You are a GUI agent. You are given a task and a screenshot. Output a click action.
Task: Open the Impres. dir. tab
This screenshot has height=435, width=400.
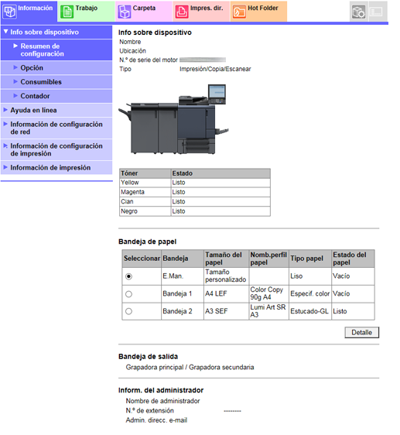pos(201,11)
